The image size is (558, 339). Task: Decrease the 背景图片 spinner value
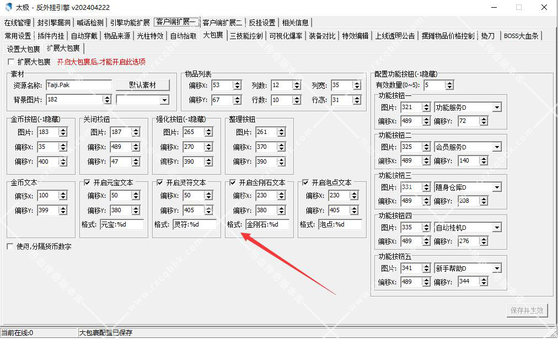pyautogui.click(x=108, y=102)
